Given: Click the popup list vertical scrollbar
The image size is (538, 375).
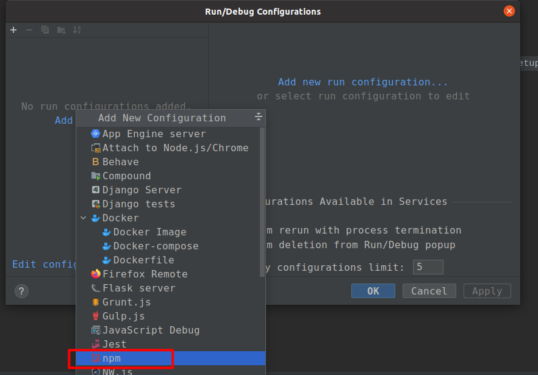Looking at the screenshot, I should tap(262, 201).
